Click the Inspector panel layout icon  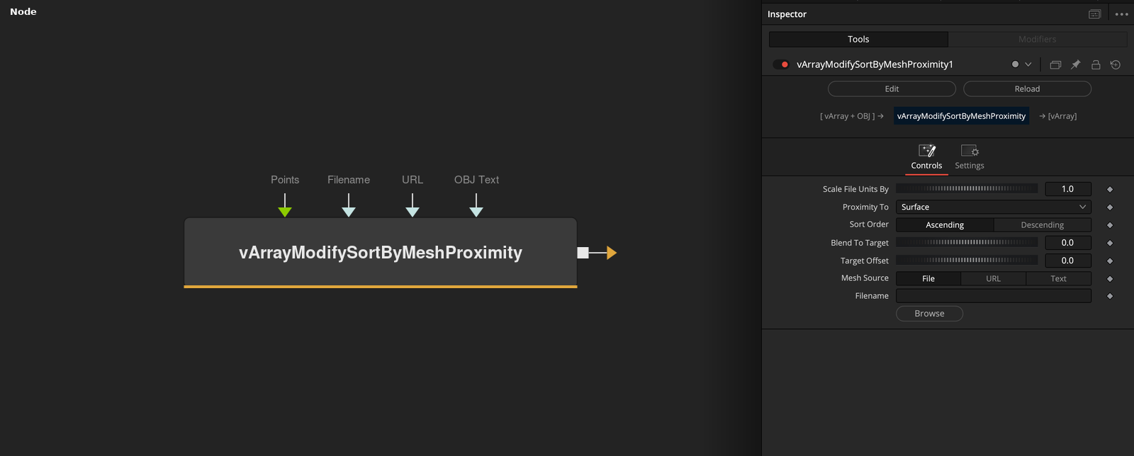1094,14
